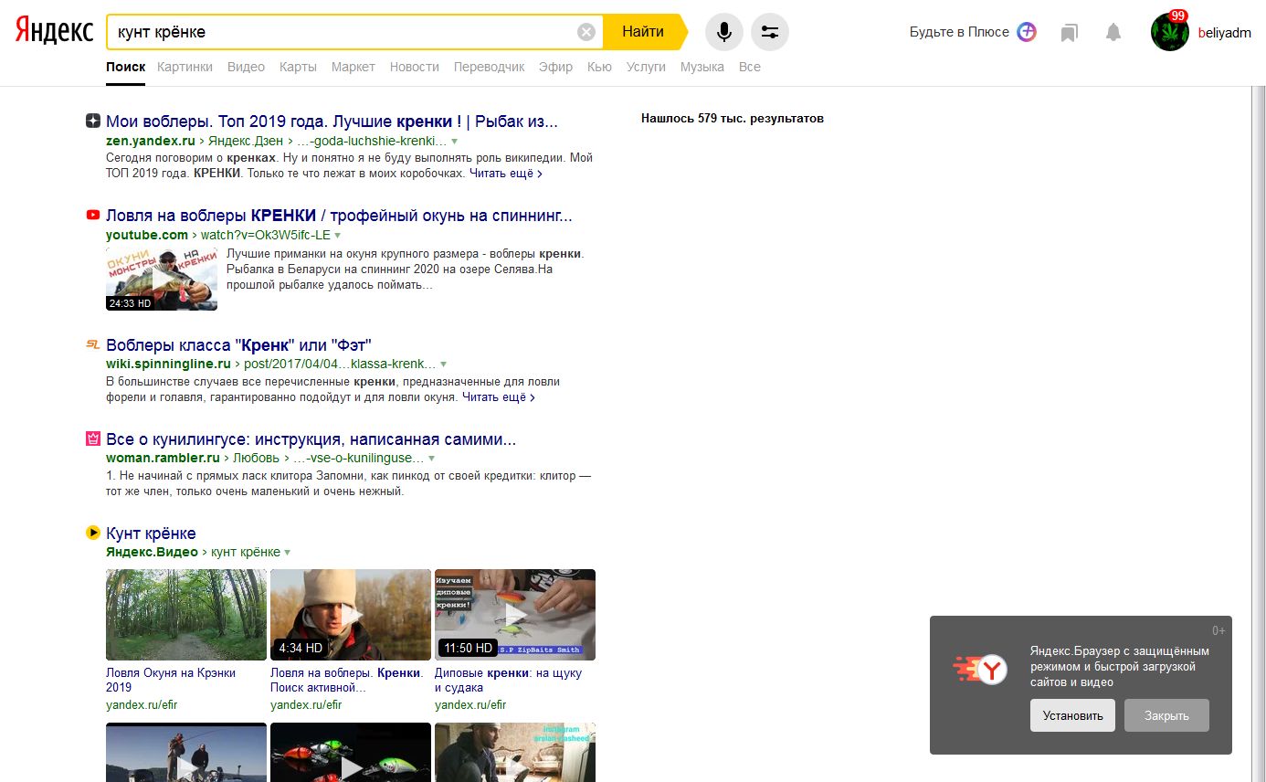Image resolution: width=1266 pixels, height=782 pixels.
Task: Open the Яндекс.Видео green source link
Action: point(152,553)
